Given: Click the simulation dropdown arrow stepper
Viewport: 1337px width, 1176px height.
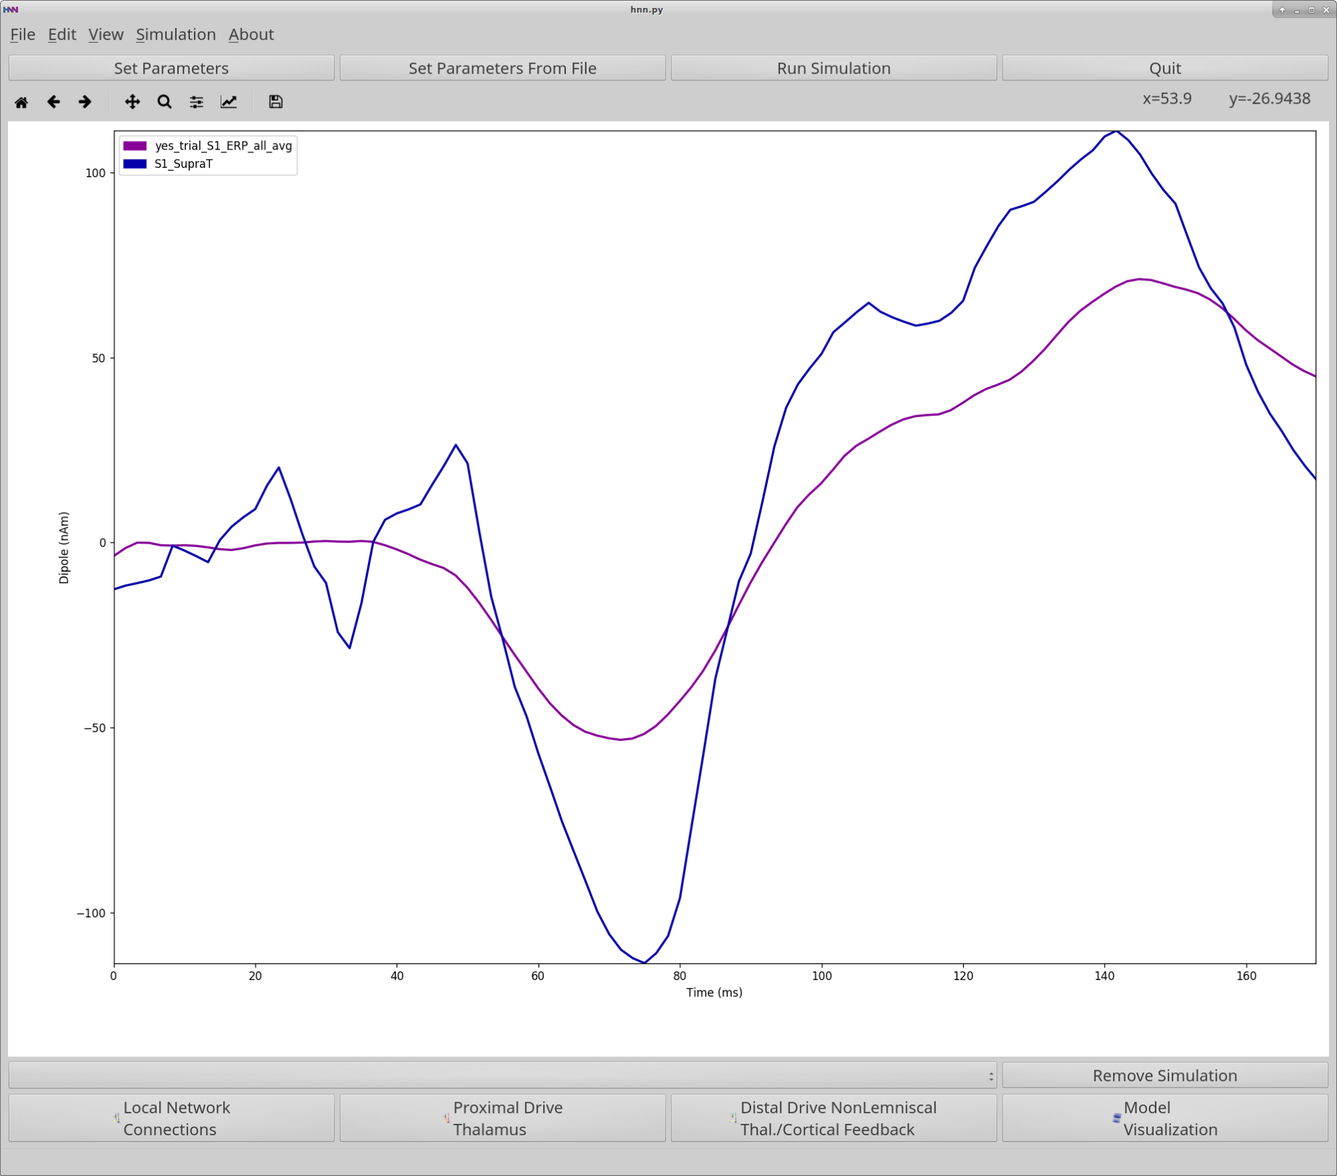Looking at the screenshot, I should coord(991,1076).
